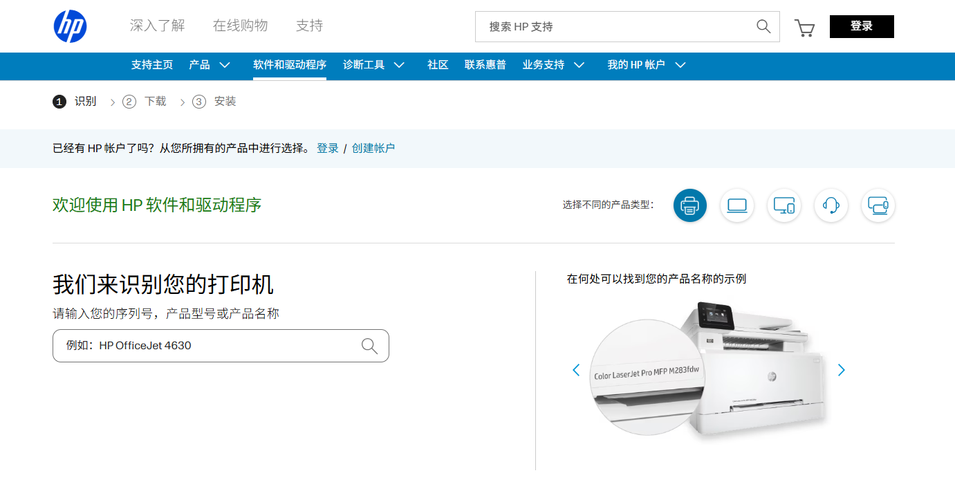Open the 在线购物 menu
955x491 pixels.
(x=240, y=26)
